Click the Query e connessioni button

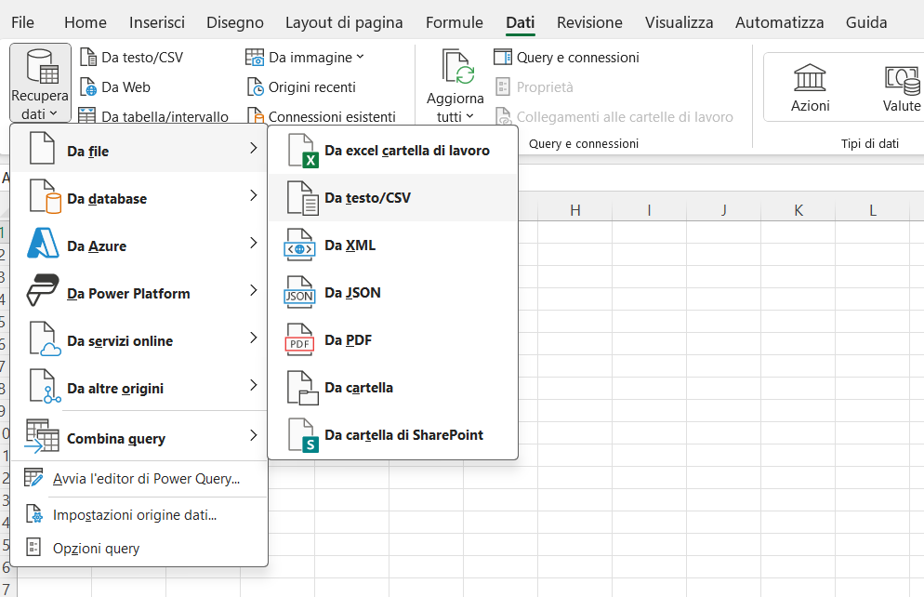(x=566, y=58)
